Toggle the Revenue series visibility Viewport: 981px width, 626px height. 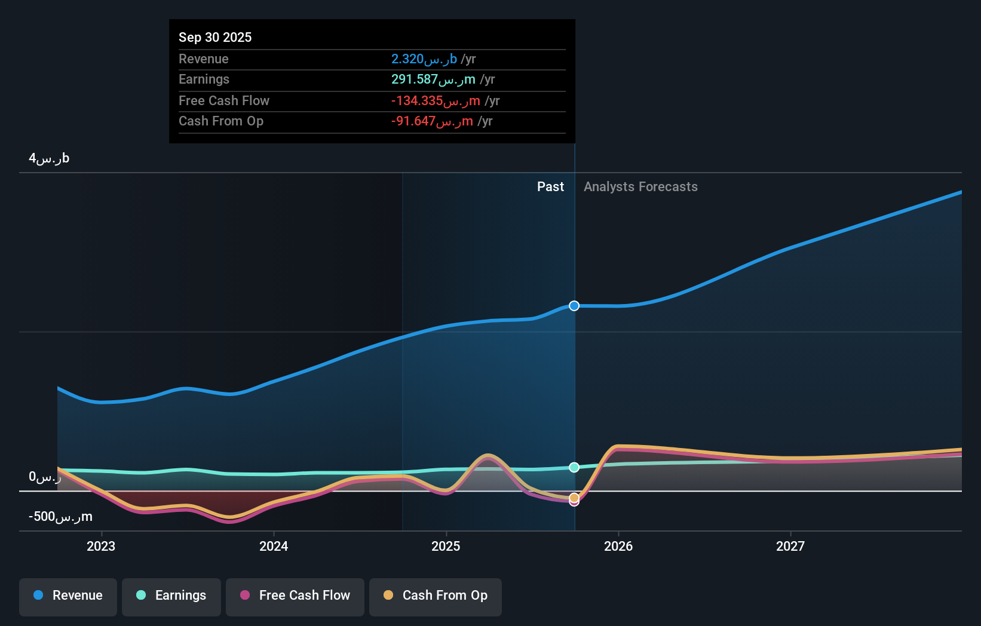tap(68, 596)
